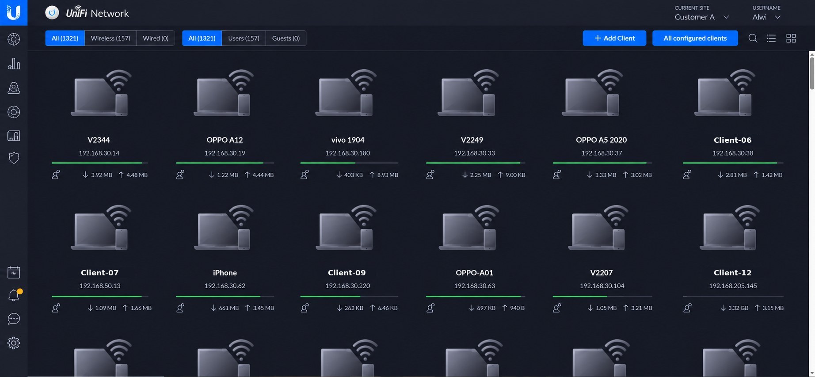Click user icon under vivo 1904 client

pyautogui.click(x=305, y=175)
